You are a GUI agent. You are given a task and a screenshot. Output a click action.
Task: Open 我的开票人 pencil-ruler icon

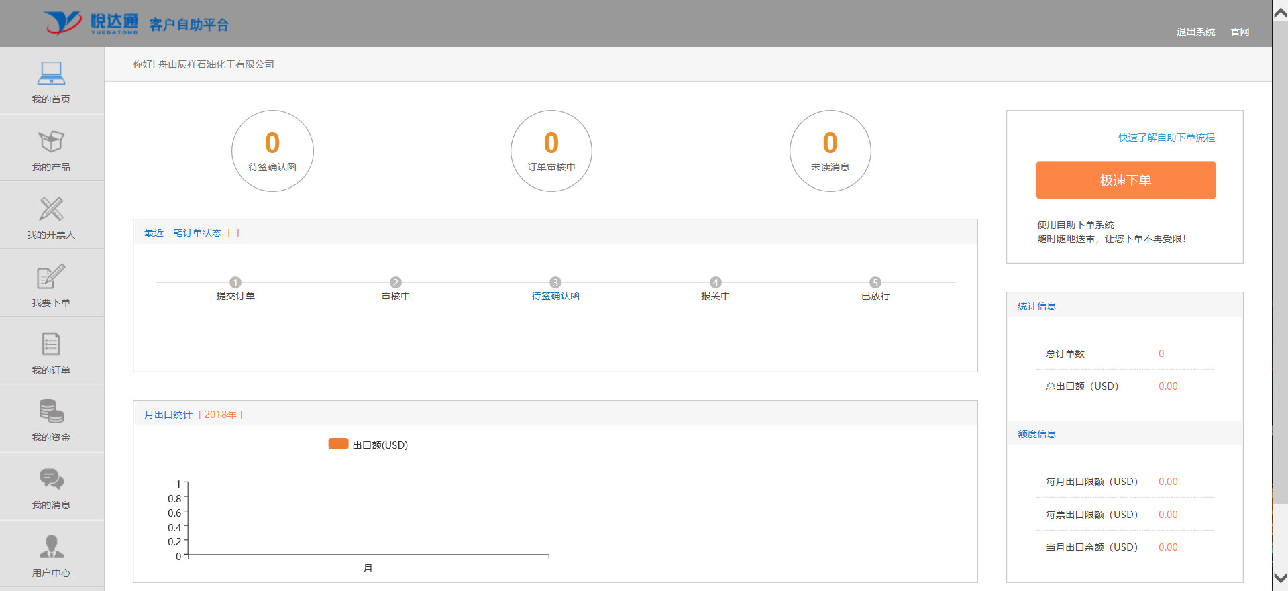(51, 209)
